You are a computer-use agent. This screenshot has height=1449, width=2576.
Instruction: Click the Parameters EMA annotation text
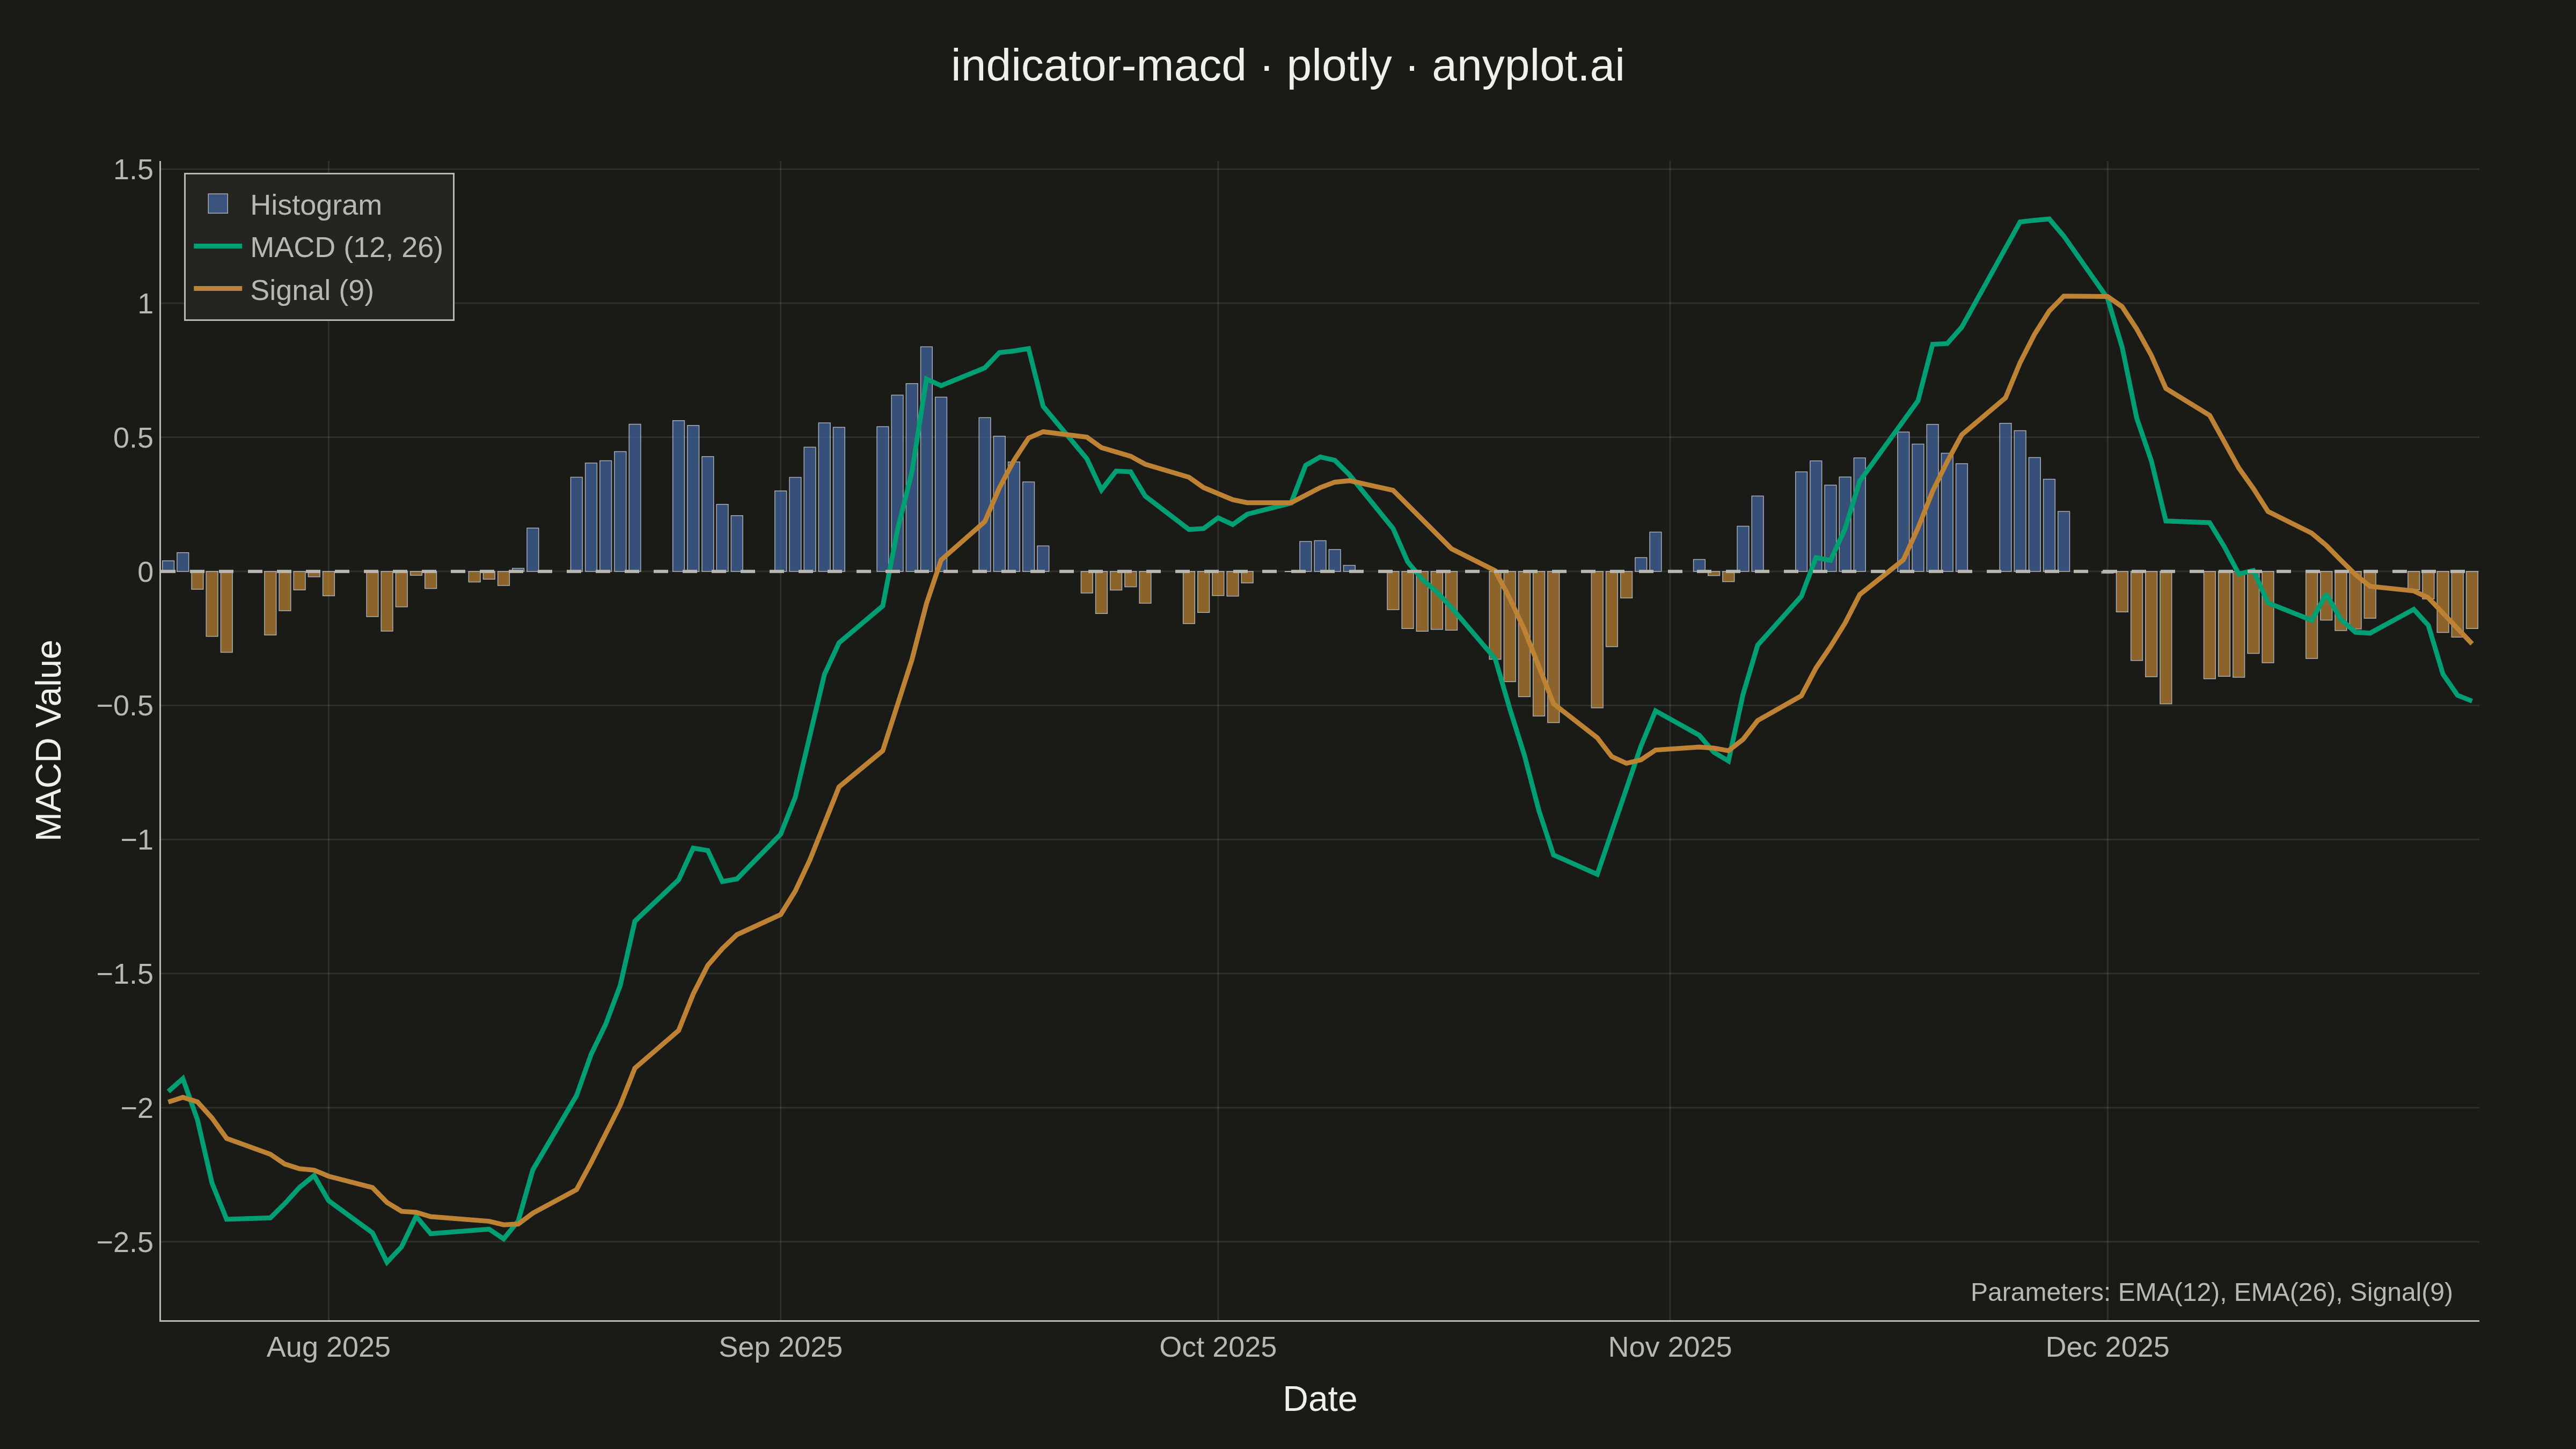2211,1292
